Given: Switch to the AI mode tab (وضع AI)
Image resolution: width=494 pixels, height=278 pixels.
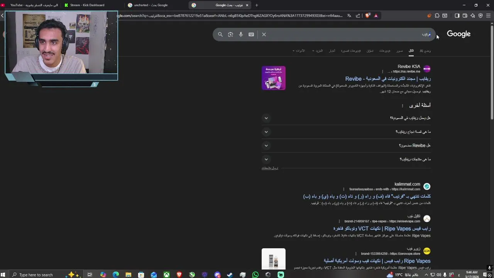Looking at the screenshot, I should [x=425, y=51].
